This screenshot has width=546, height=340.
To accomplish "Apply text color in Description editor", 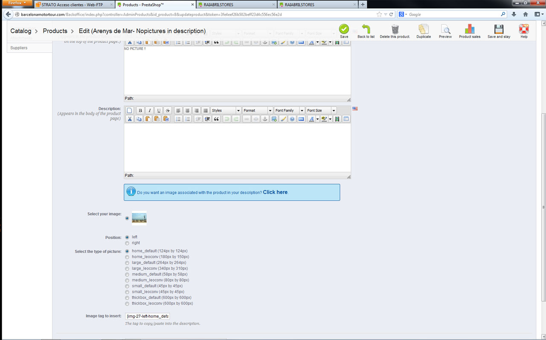I will [311, 119].
